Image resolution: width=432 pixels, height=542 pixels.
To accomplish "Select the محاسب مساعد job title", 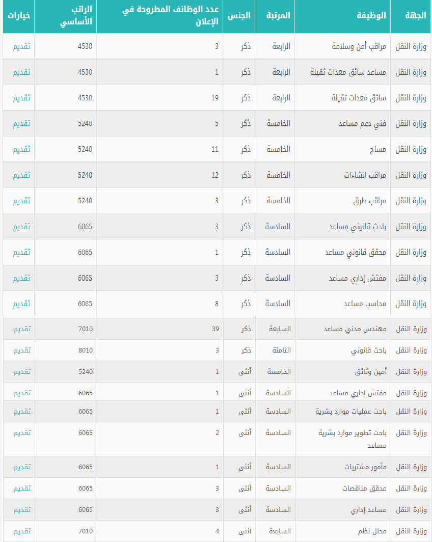I will [x=365, y=304].
